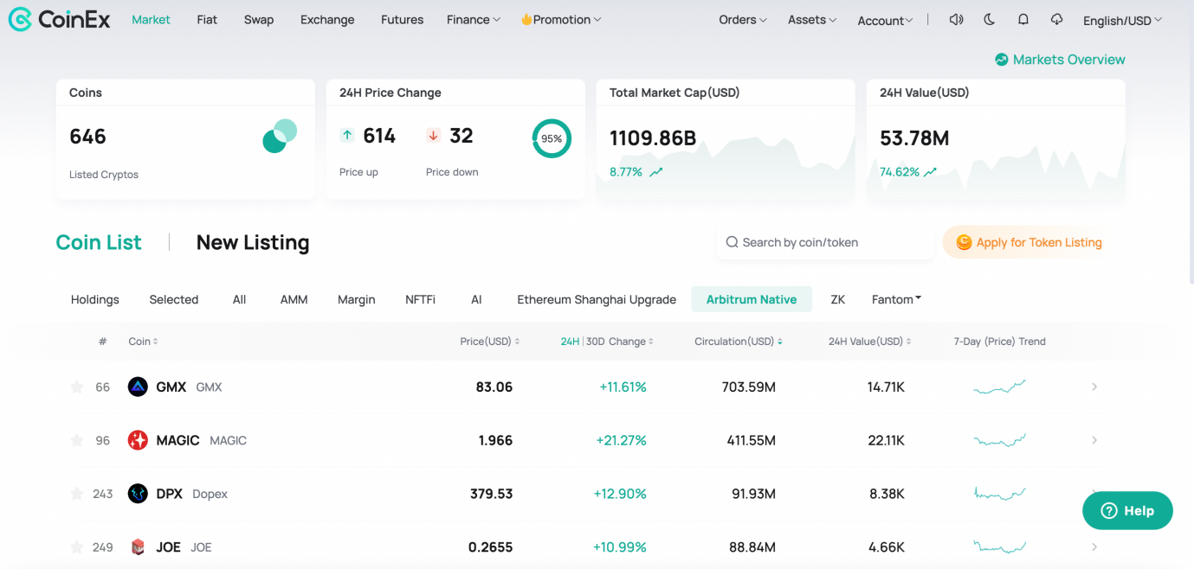Open the Orders dropdown
Viewport: 1194px width, 569px height.
click(x=743, y=19)
